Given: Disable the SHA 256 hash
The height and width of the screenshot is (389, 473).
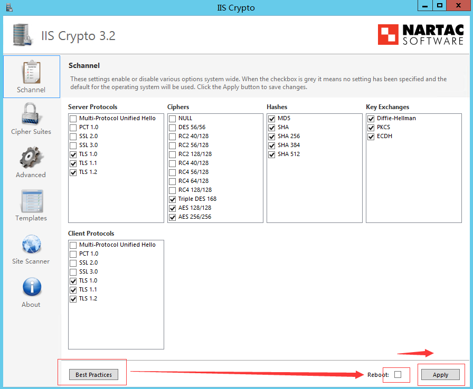Looking at the screenshot, I should 272,137.
